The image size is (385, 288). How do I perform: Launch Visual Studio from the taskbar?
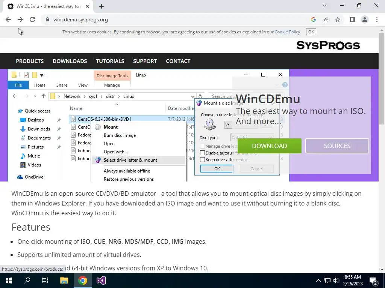(x=101, y=280)
